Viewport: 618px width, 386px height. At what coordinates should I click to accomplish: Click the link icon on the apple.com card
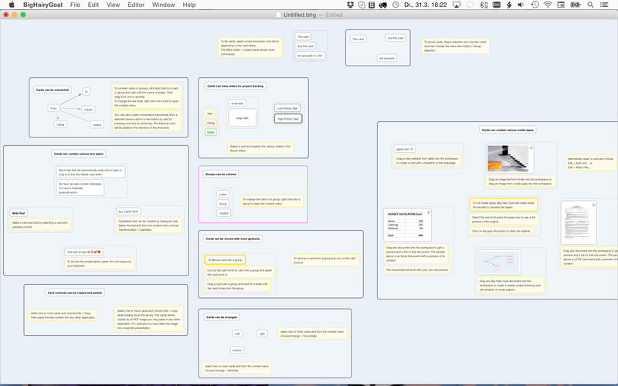point(413,148)
